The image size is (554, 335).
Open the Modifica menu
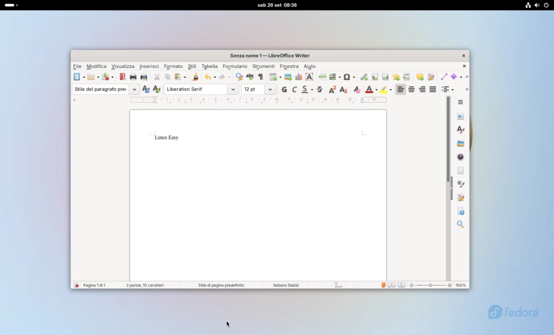click(96, 66)
